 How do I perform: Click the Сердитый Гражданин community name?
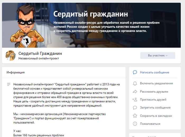[40, 54]
